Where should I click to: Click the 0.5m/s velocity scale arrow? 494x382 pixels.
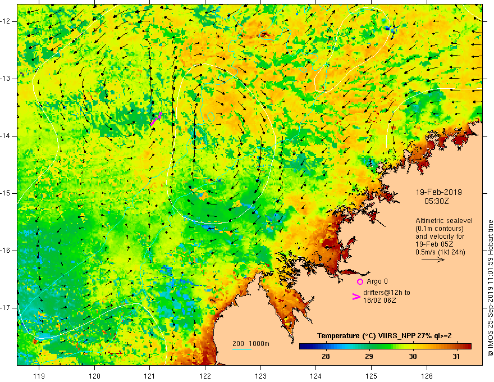(x=433, y=260)
